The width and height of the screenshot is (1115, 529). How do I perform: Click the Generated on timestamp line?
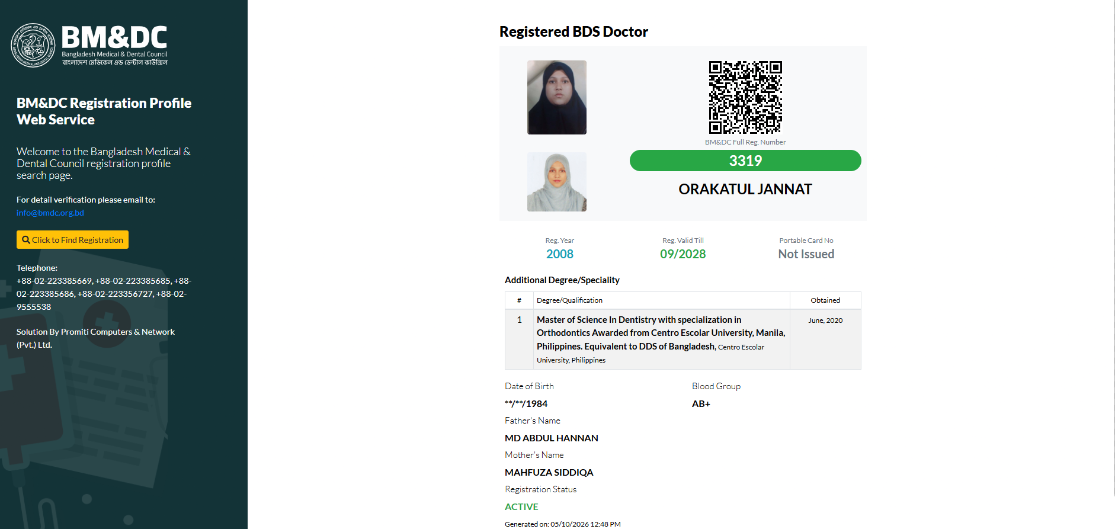point(563,524)
